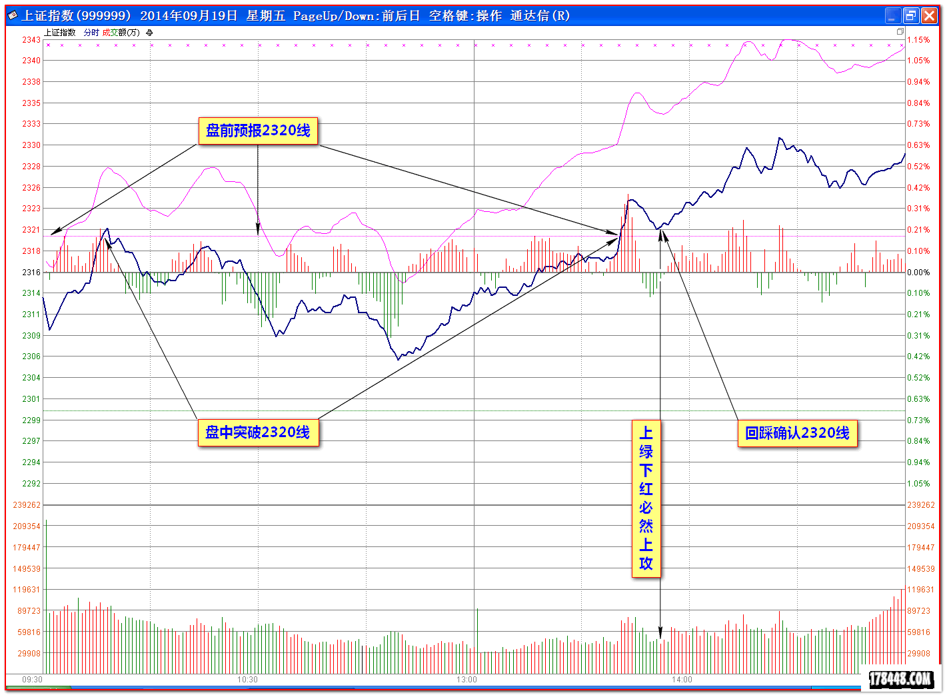Click the 2318 price axis value
This screenshot has width=945, height=695.
pos(31,251)
